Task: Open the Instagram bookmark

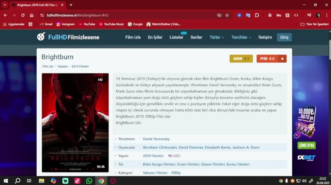Action: (x=65, y=24)
